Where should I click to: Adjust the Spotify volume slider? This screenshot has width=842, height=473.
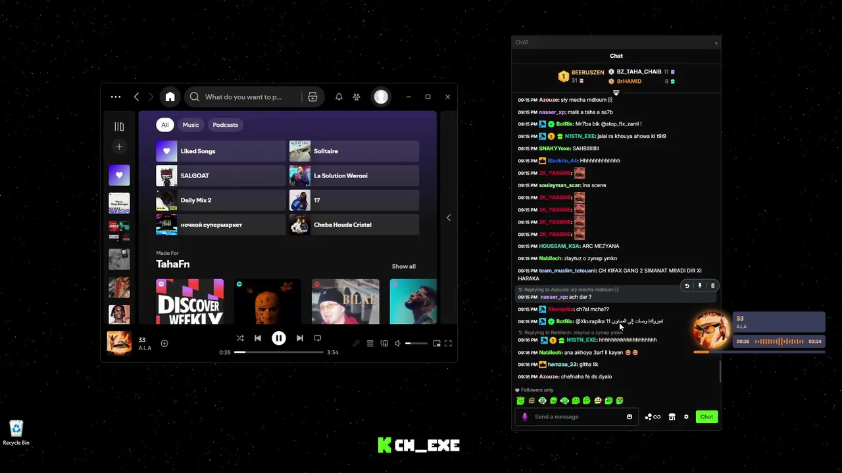click(x=417, y=344)
